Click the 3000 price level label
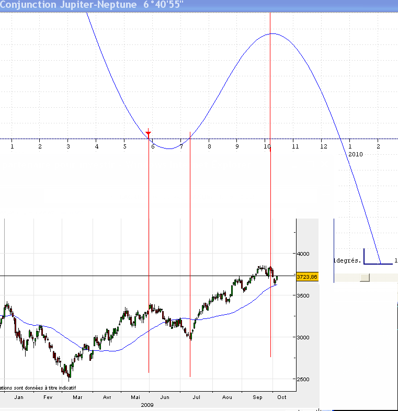The height and width of the screenshot is (411, 398). 304,338
